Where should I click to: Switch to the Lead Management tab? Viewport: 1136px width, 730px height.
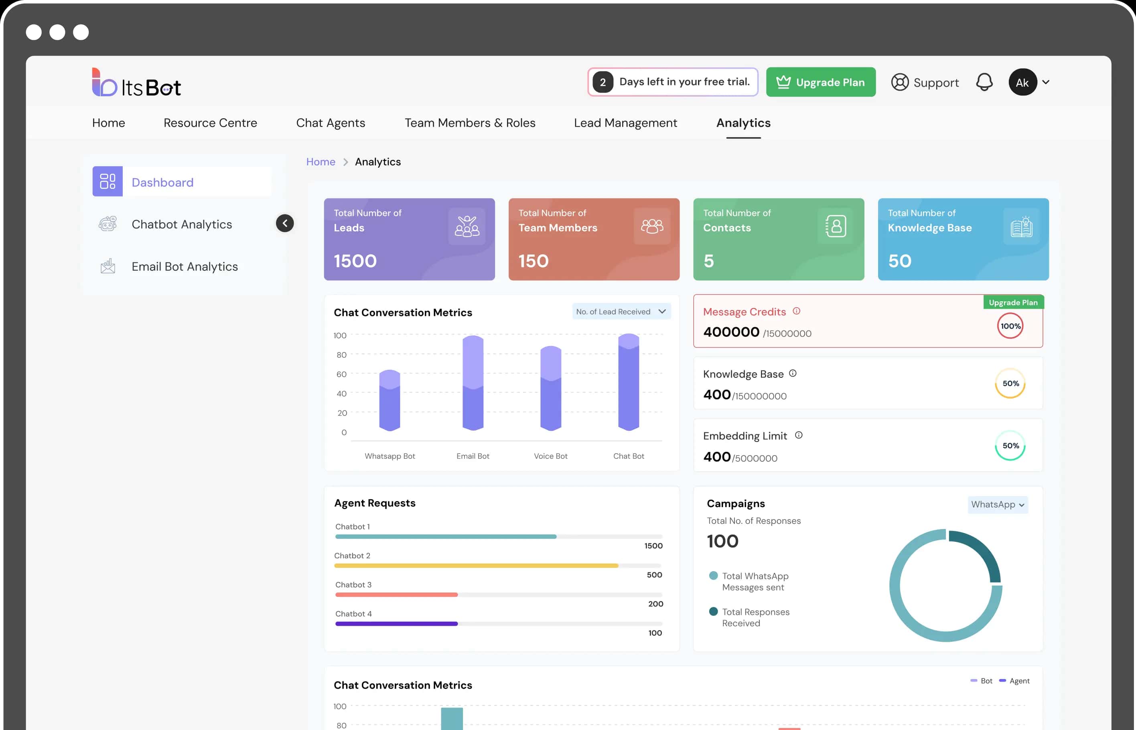(x=625, y=123)
